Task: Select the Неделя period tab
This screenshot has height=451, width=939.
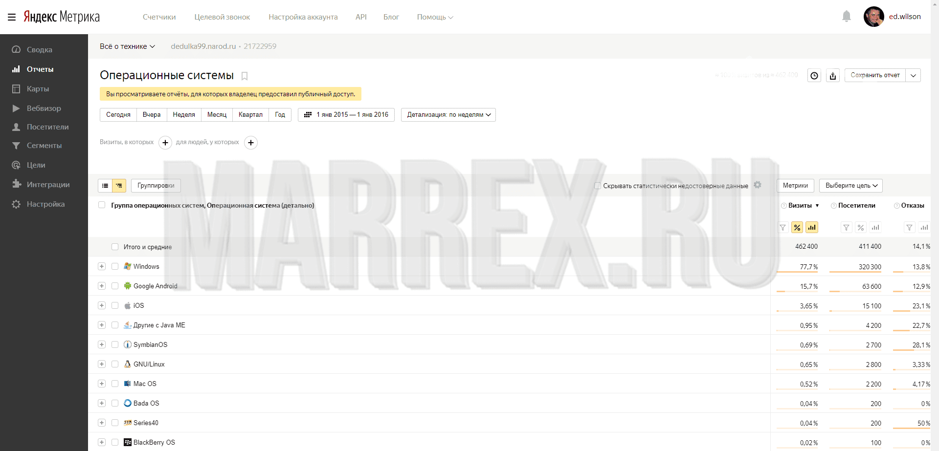Action: tap(184, 115)
